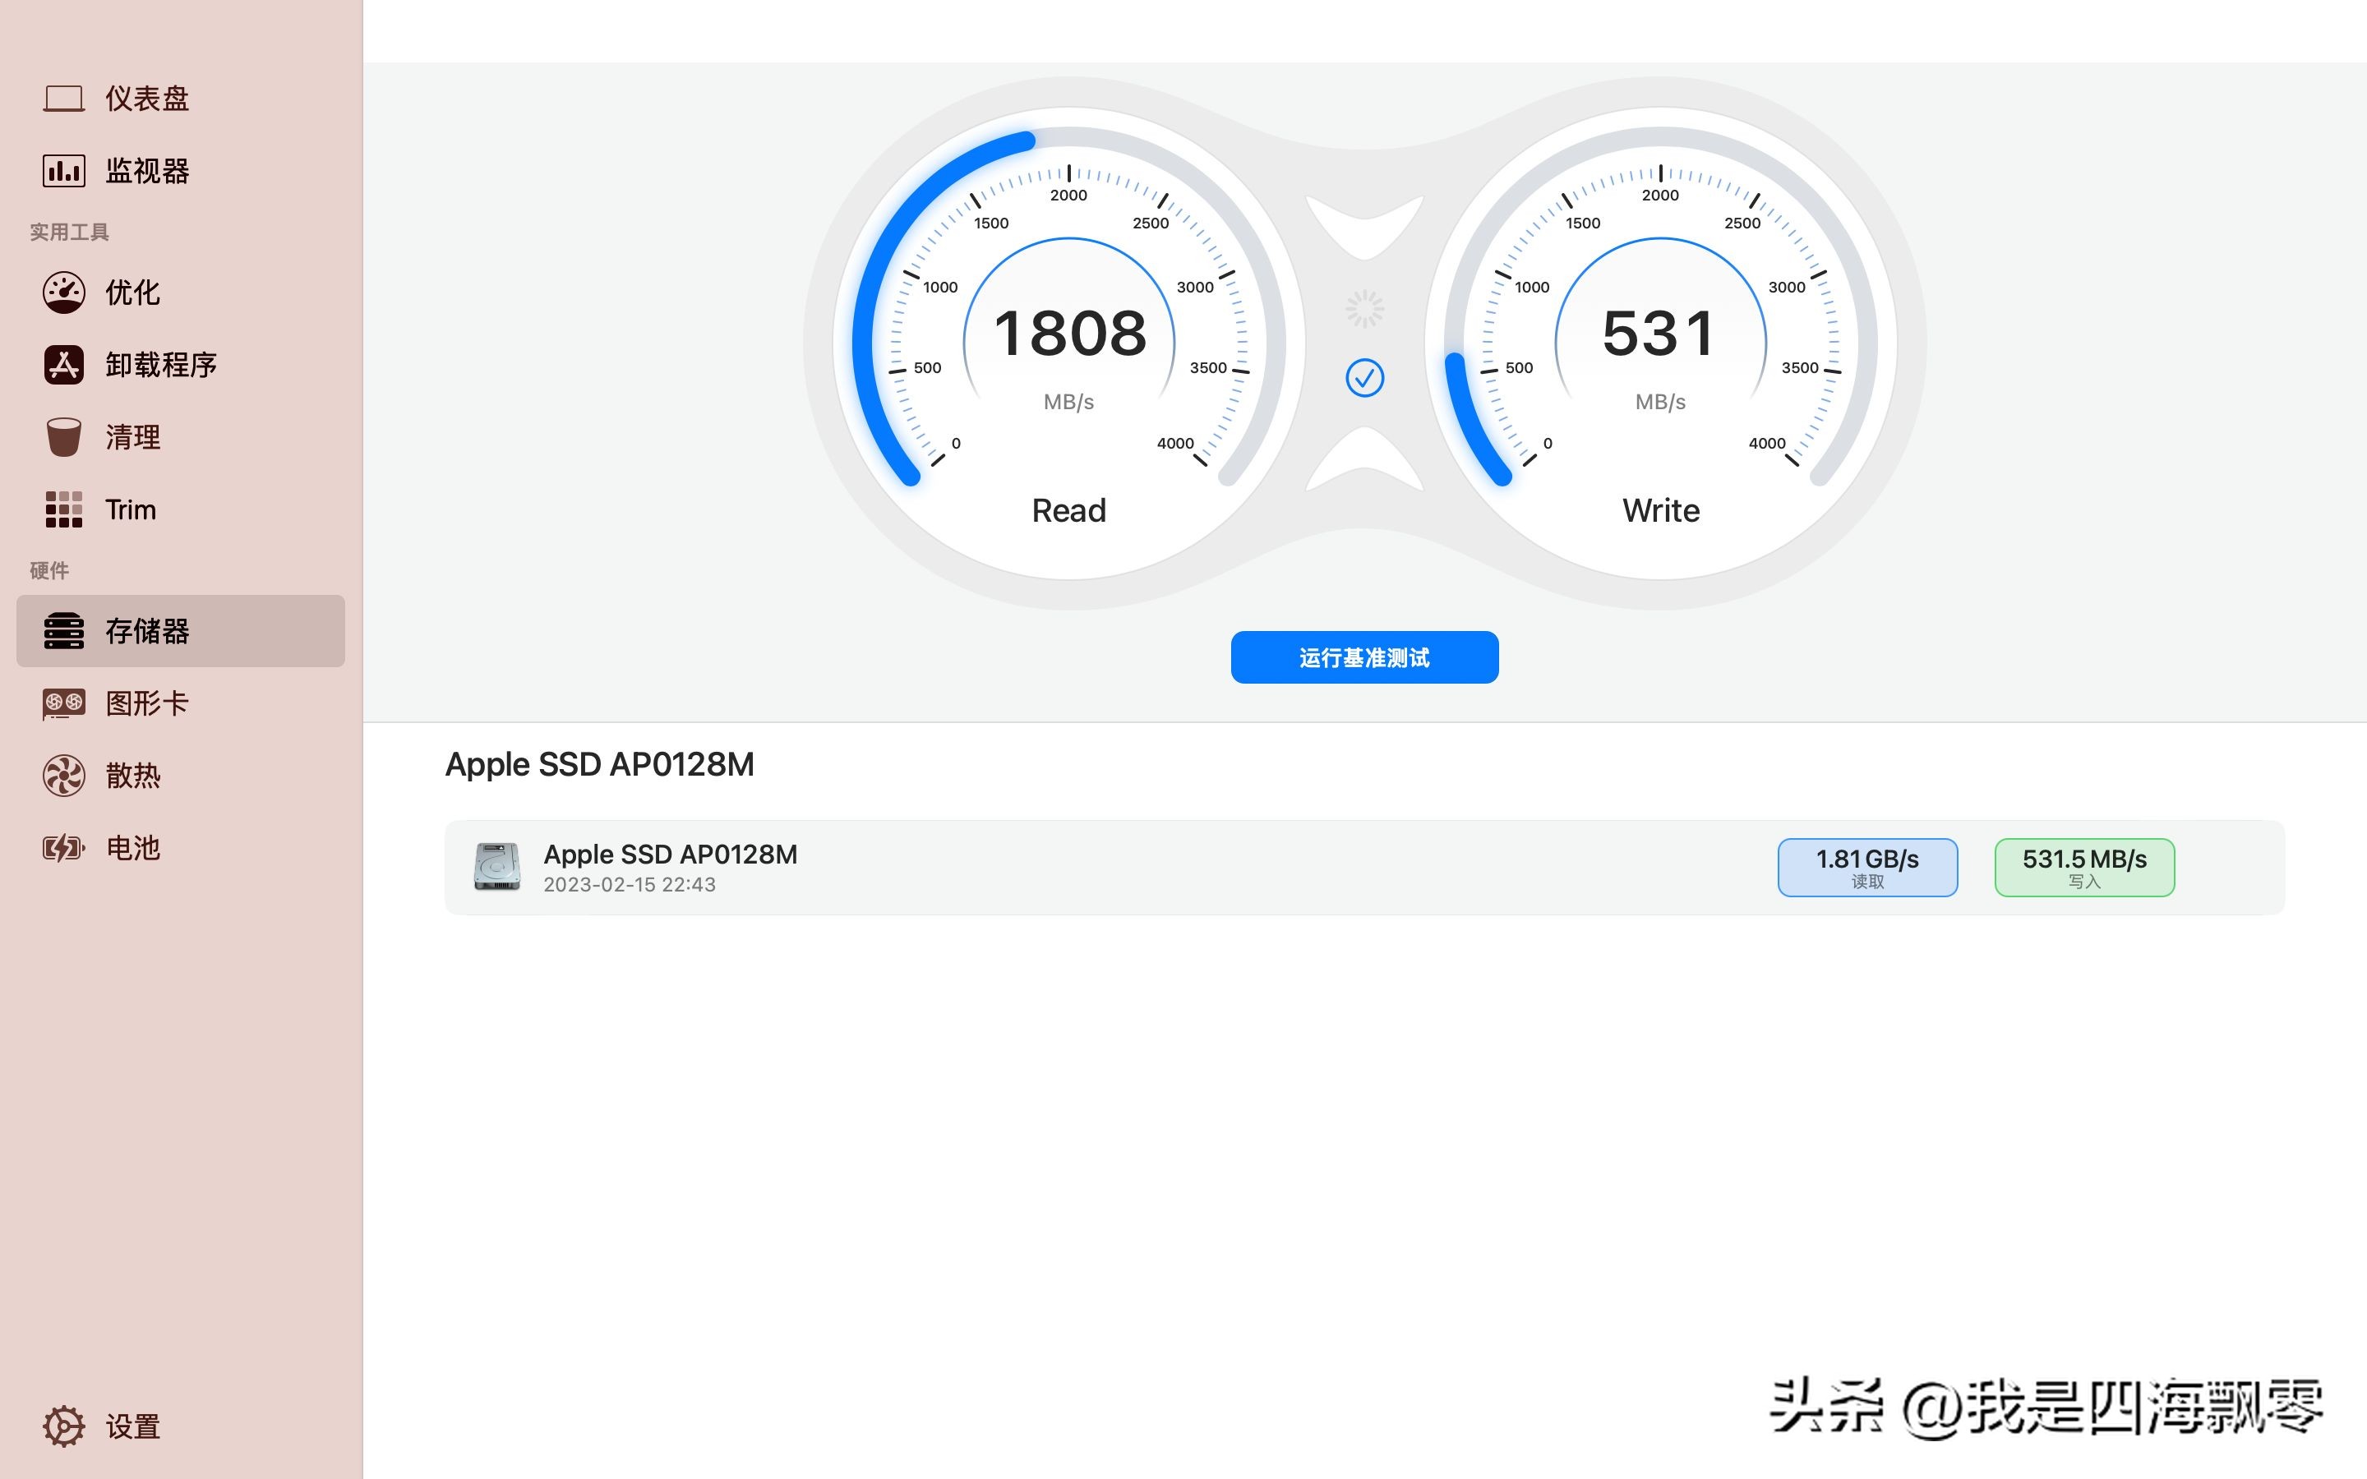The width and height of the screenshot is (2367, 1479).
Task: Open the 仪表盘 (Dashboard) panel
Action: pos(147,98)
